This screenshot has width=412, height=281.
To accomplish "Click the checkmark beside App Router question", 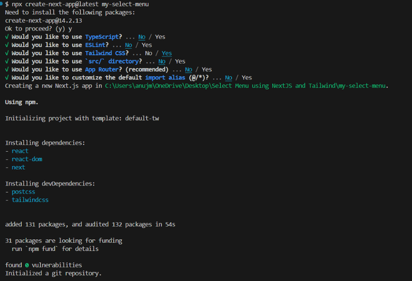I will point(6,69).
